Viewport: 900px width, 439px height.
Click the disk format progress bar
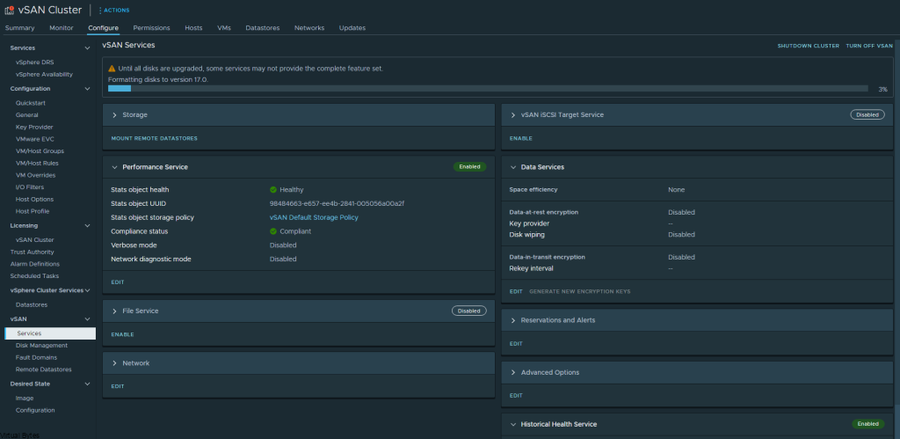pos(488,88)
